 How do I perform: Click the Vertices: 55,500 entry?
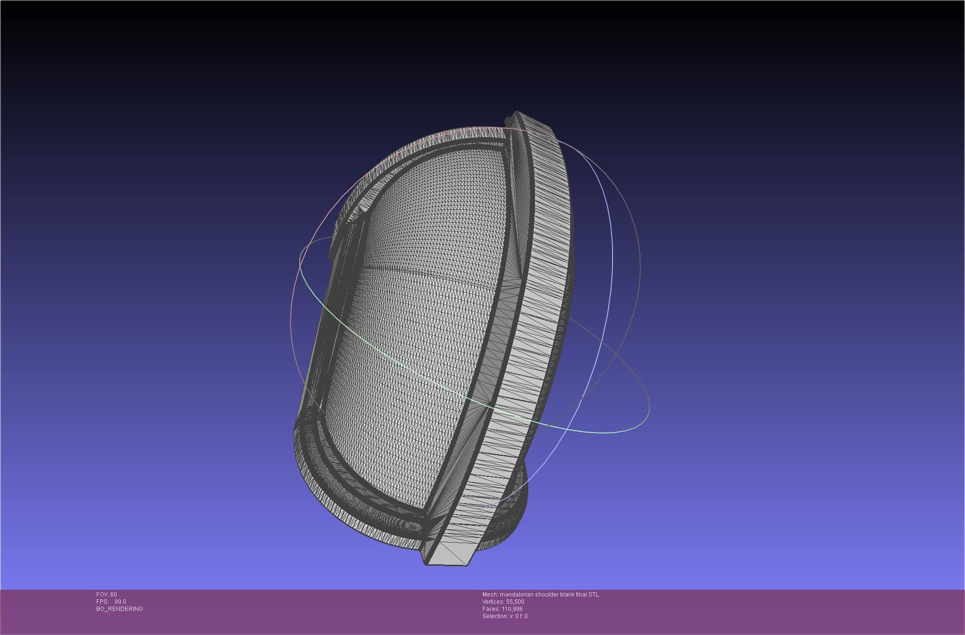point(503,602)
